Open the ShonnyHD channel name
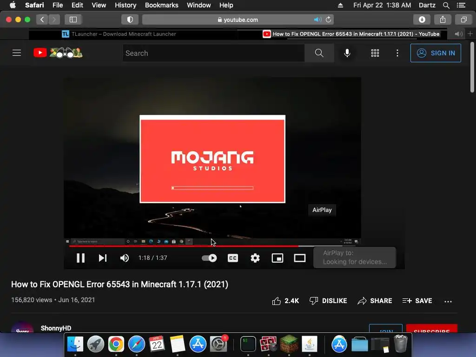 click(56, 328)
